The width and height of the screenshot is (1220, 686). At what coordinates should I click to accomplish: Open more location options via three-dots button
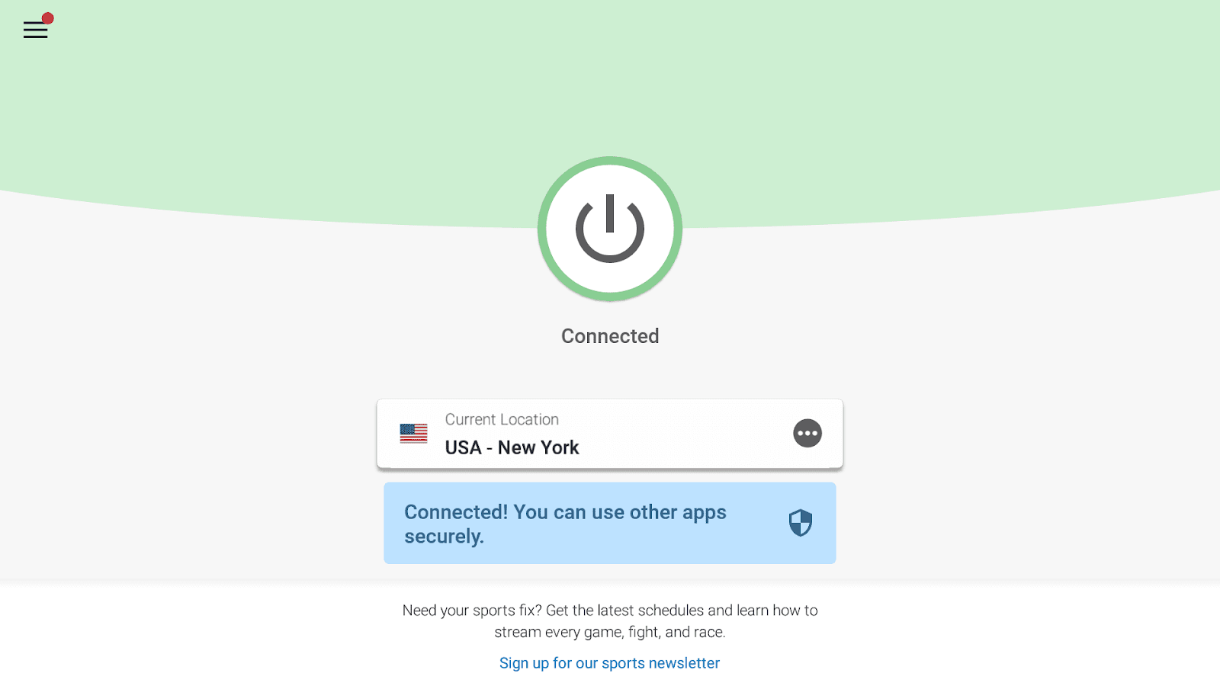(807, 433)
